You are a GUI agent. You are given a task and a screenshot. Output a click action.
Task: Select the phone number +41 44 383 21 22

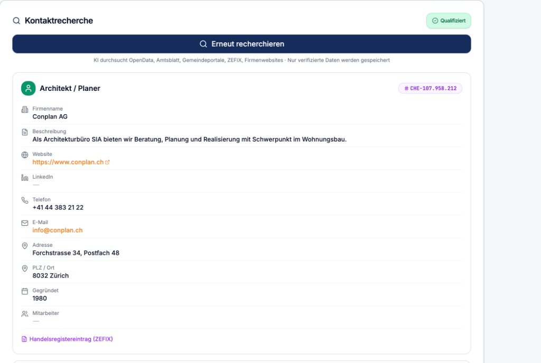point(58,207)
